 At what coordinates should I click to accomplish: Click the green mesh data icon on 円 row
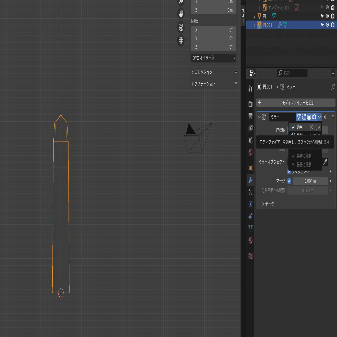click(274, 16)
